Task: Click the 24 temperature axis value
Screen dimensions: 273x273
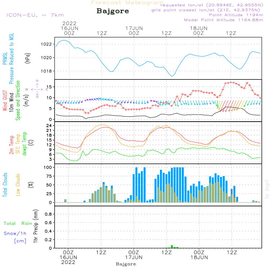Action: (x=49, y=126)
